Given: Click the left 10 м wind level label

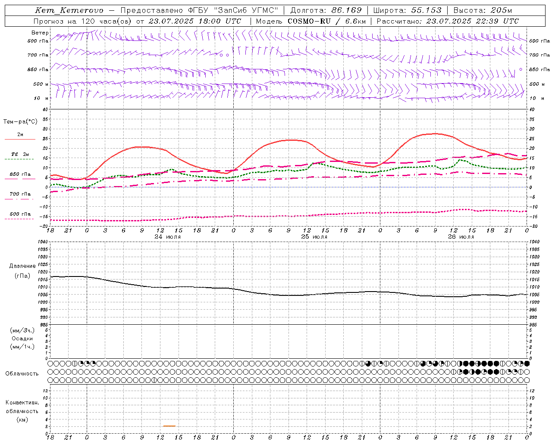Looking at the screenshot, I should point(41,98).
